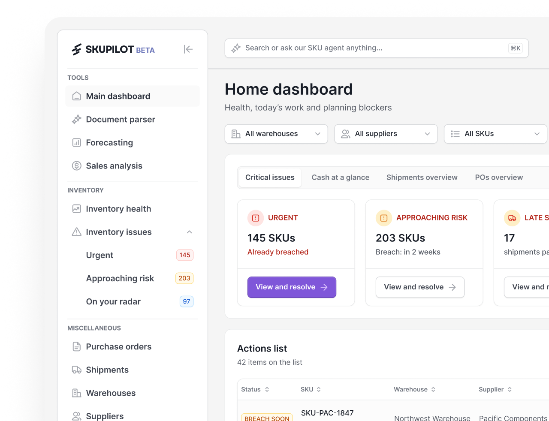Sort the Actions list by Status column
Screen dimensions: 549x421
pyautogui.click(x=255, y=389)
